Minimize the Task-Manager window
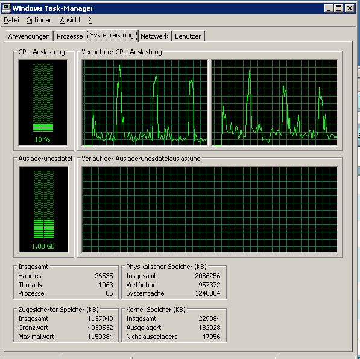 point(329,8)
